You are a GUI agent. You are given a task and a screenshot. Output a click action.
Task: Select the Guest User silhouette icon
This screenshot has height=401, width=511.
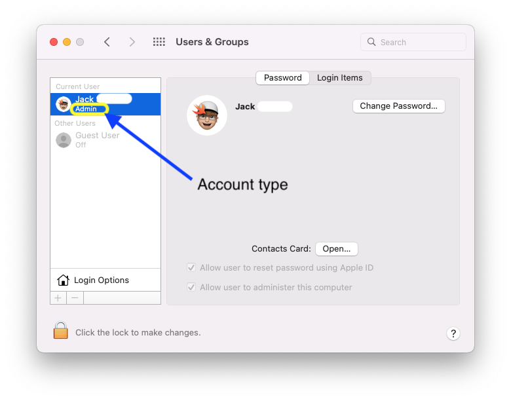(x=64, y=140)
